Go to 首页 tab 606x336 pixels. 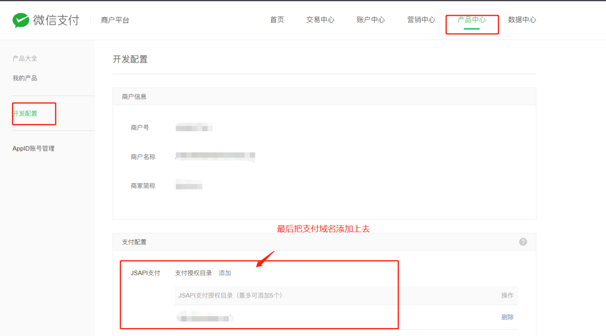(277, 20)
